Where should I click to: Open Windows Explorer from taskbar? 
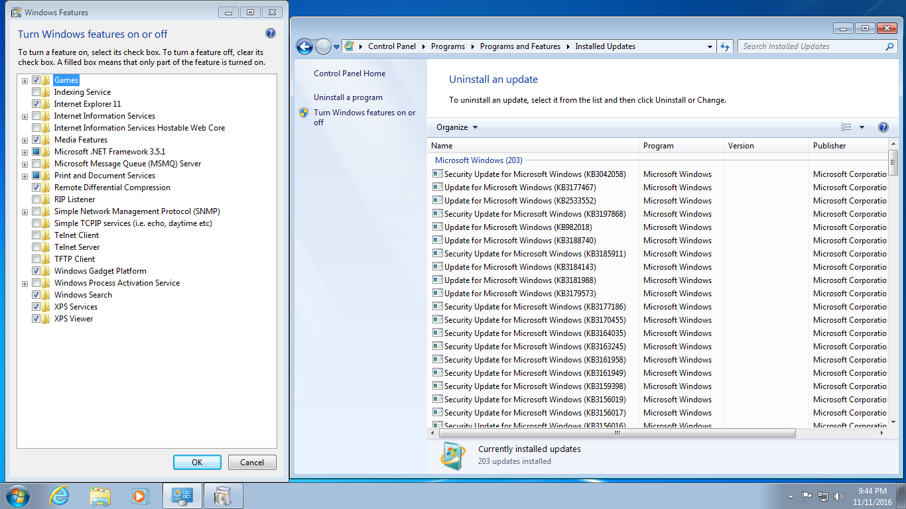(100, 496)
